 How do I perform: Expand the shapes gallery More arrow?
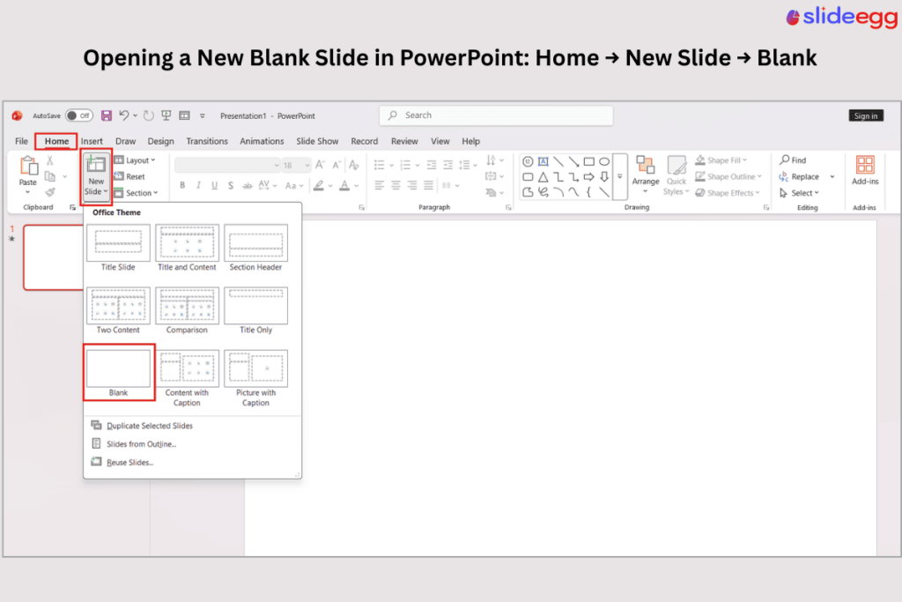coord(620,176)
